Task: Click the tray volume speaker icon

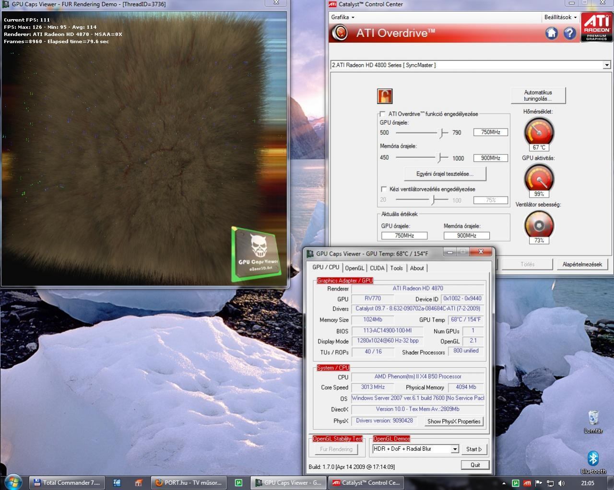Action: pyautogui.click(x=561, y=483)
